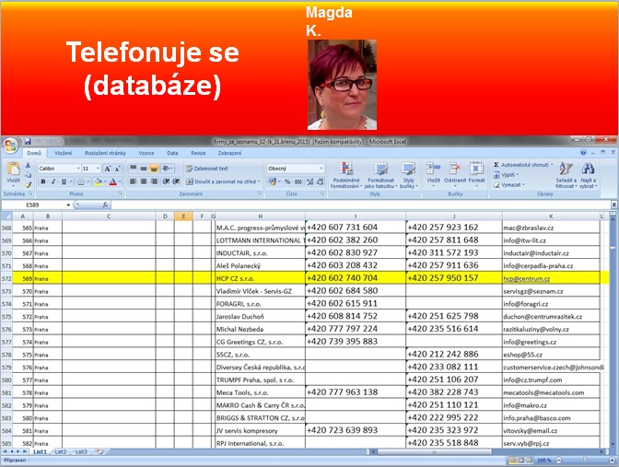
Task: Decrease font size with the small A
Action: 117,169
